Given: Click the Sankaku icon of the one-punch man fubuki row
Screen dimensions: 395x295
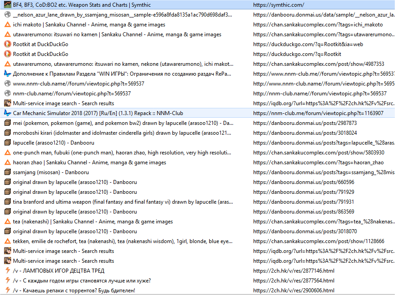Looking at the screenshot, I should (8, 153).
